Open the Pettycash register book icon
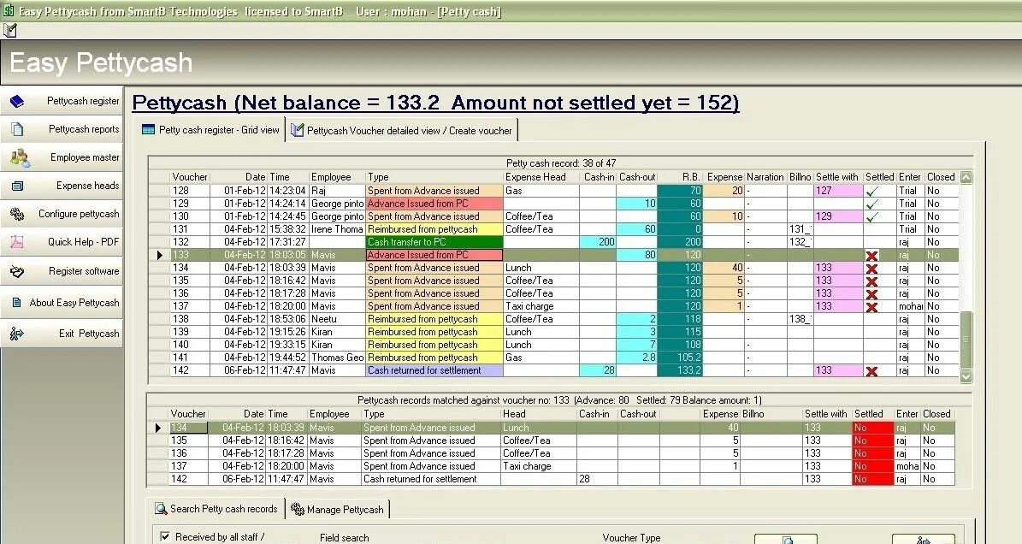 (17, 101)
